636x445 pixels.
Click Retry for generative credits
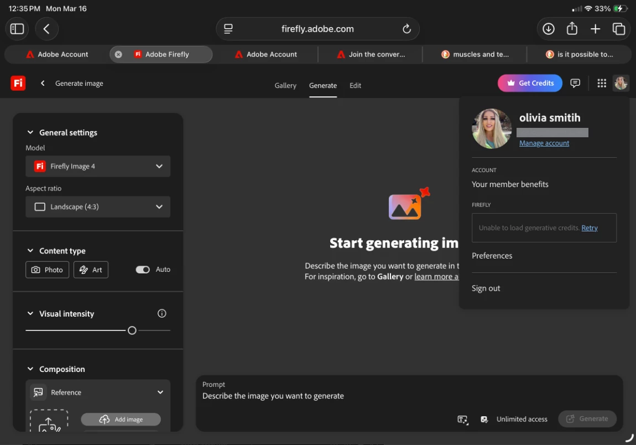pos(590,228)
